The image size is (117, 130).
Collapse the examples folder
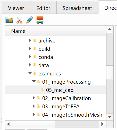tap(30, 73)
